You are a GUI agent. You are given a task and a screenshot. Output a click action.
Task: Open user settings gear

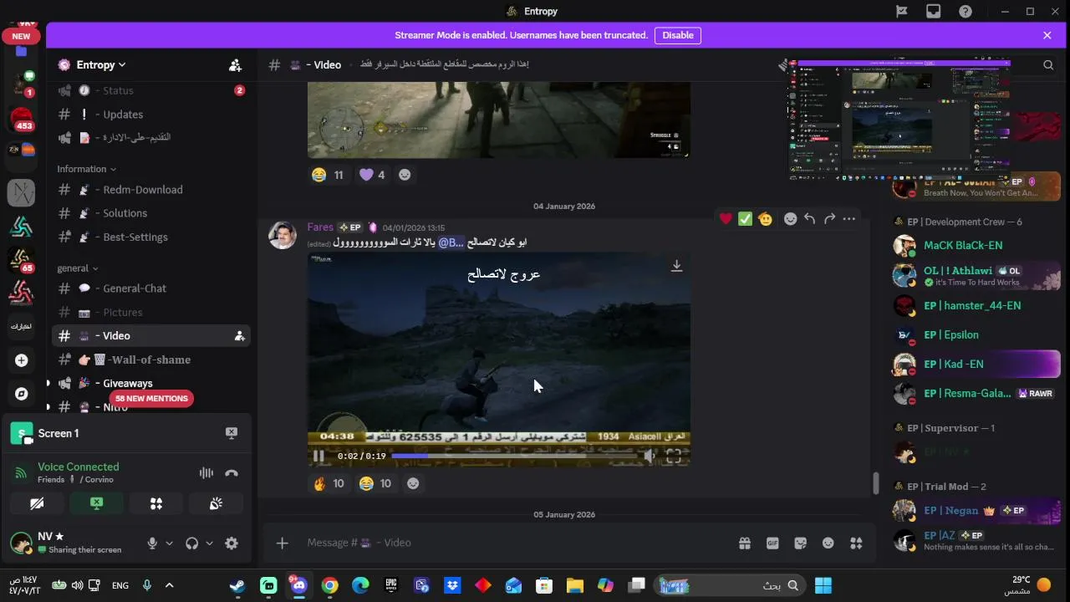pos(232,543)
